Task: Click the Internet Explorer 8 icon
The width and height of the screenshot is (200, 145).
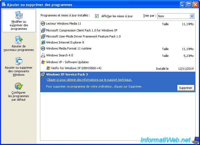Action: pos(43,42)
